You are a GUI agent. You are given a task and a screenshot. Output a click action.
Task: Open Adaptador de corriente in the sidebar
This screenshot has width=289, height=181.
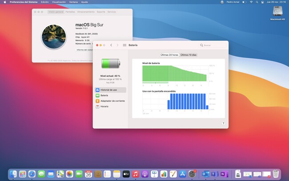(110, 101)
